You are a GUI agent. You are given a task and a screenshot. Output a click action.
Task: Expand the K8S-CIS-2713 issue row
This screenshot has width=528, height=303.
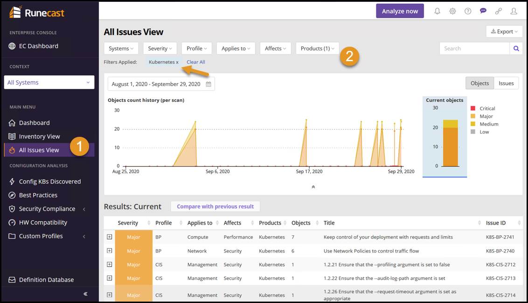click(110, 278)
